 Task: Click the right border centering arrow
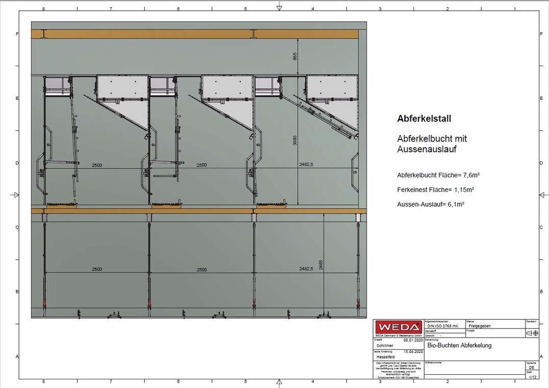click(542, 195)
